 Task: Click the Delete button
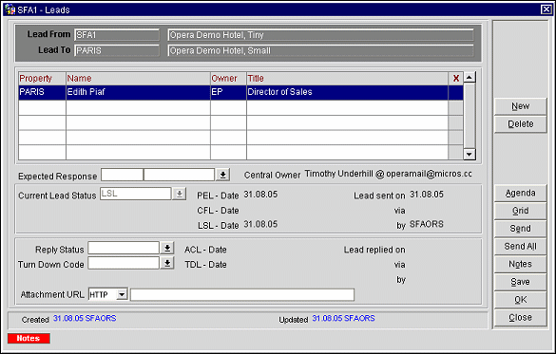tap(520, 124)
